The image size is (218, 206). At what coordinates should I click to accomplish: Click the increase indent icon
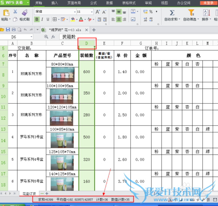click(105, 19)
